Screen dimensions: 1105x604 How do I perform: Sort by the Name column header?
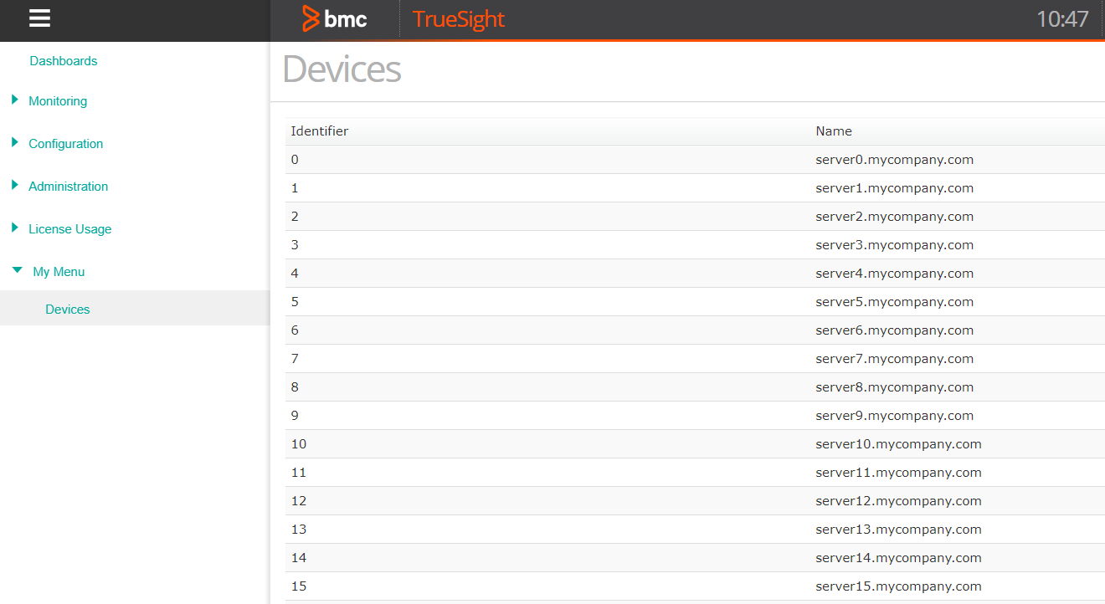coord(833,131)
